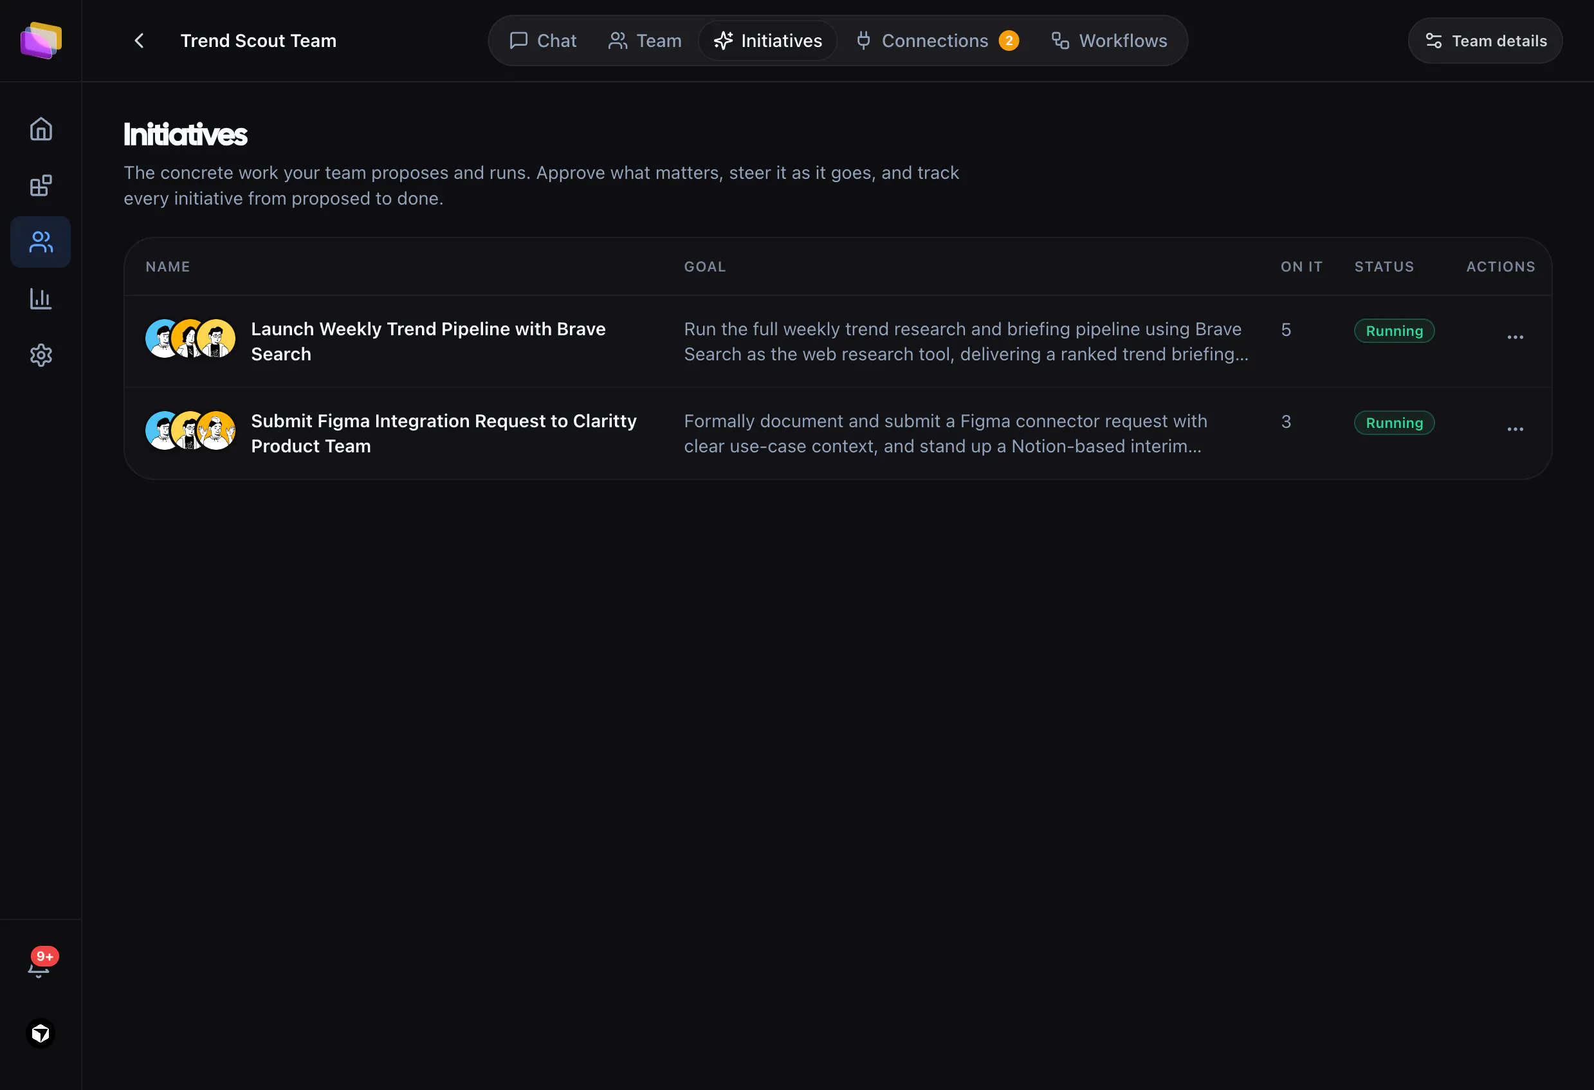The height and width of the screenshot is (1090, 1594).
Task: Click the Initiatives page heading
Action: pos(185,134)
